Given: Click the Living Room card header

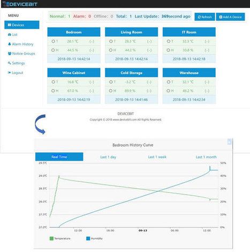Looking at the screenshot, I should pyautogui.click(x=131, y=32).
